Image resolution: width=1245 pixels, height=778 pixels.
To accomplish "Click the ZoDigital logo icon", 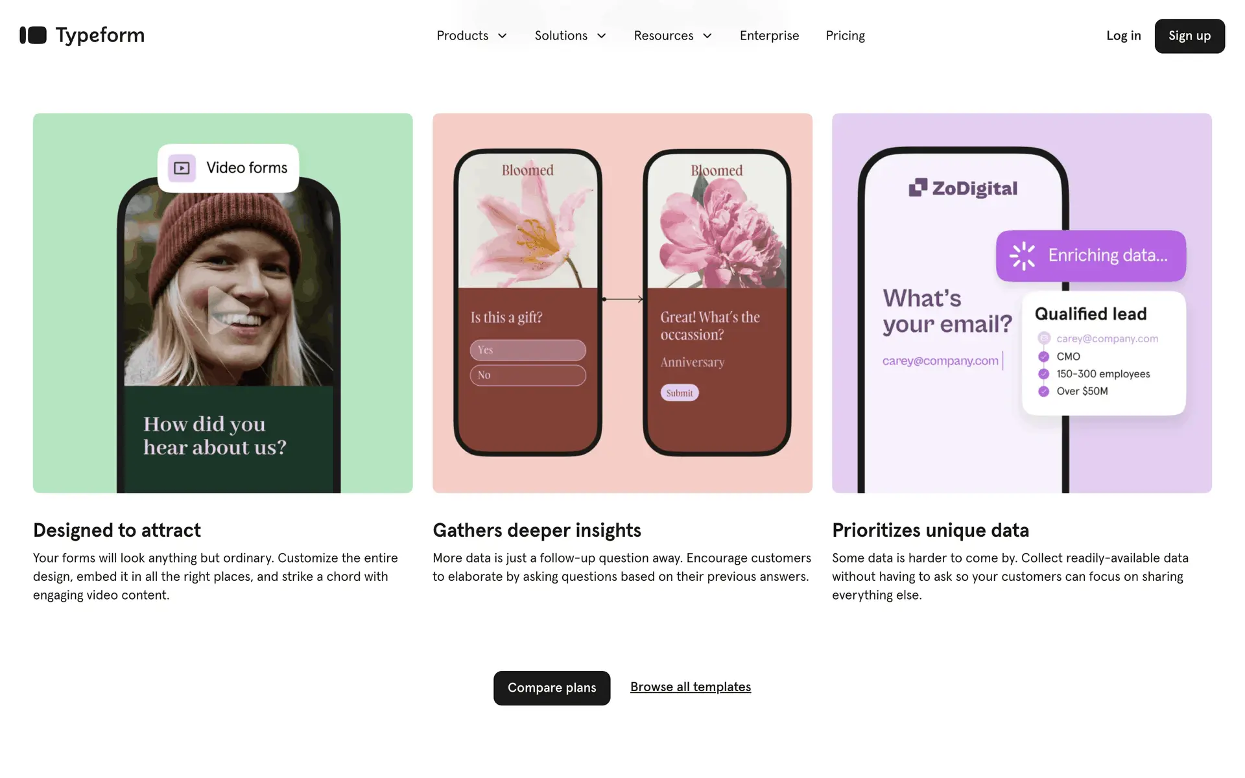I will [x=918, y=187].
